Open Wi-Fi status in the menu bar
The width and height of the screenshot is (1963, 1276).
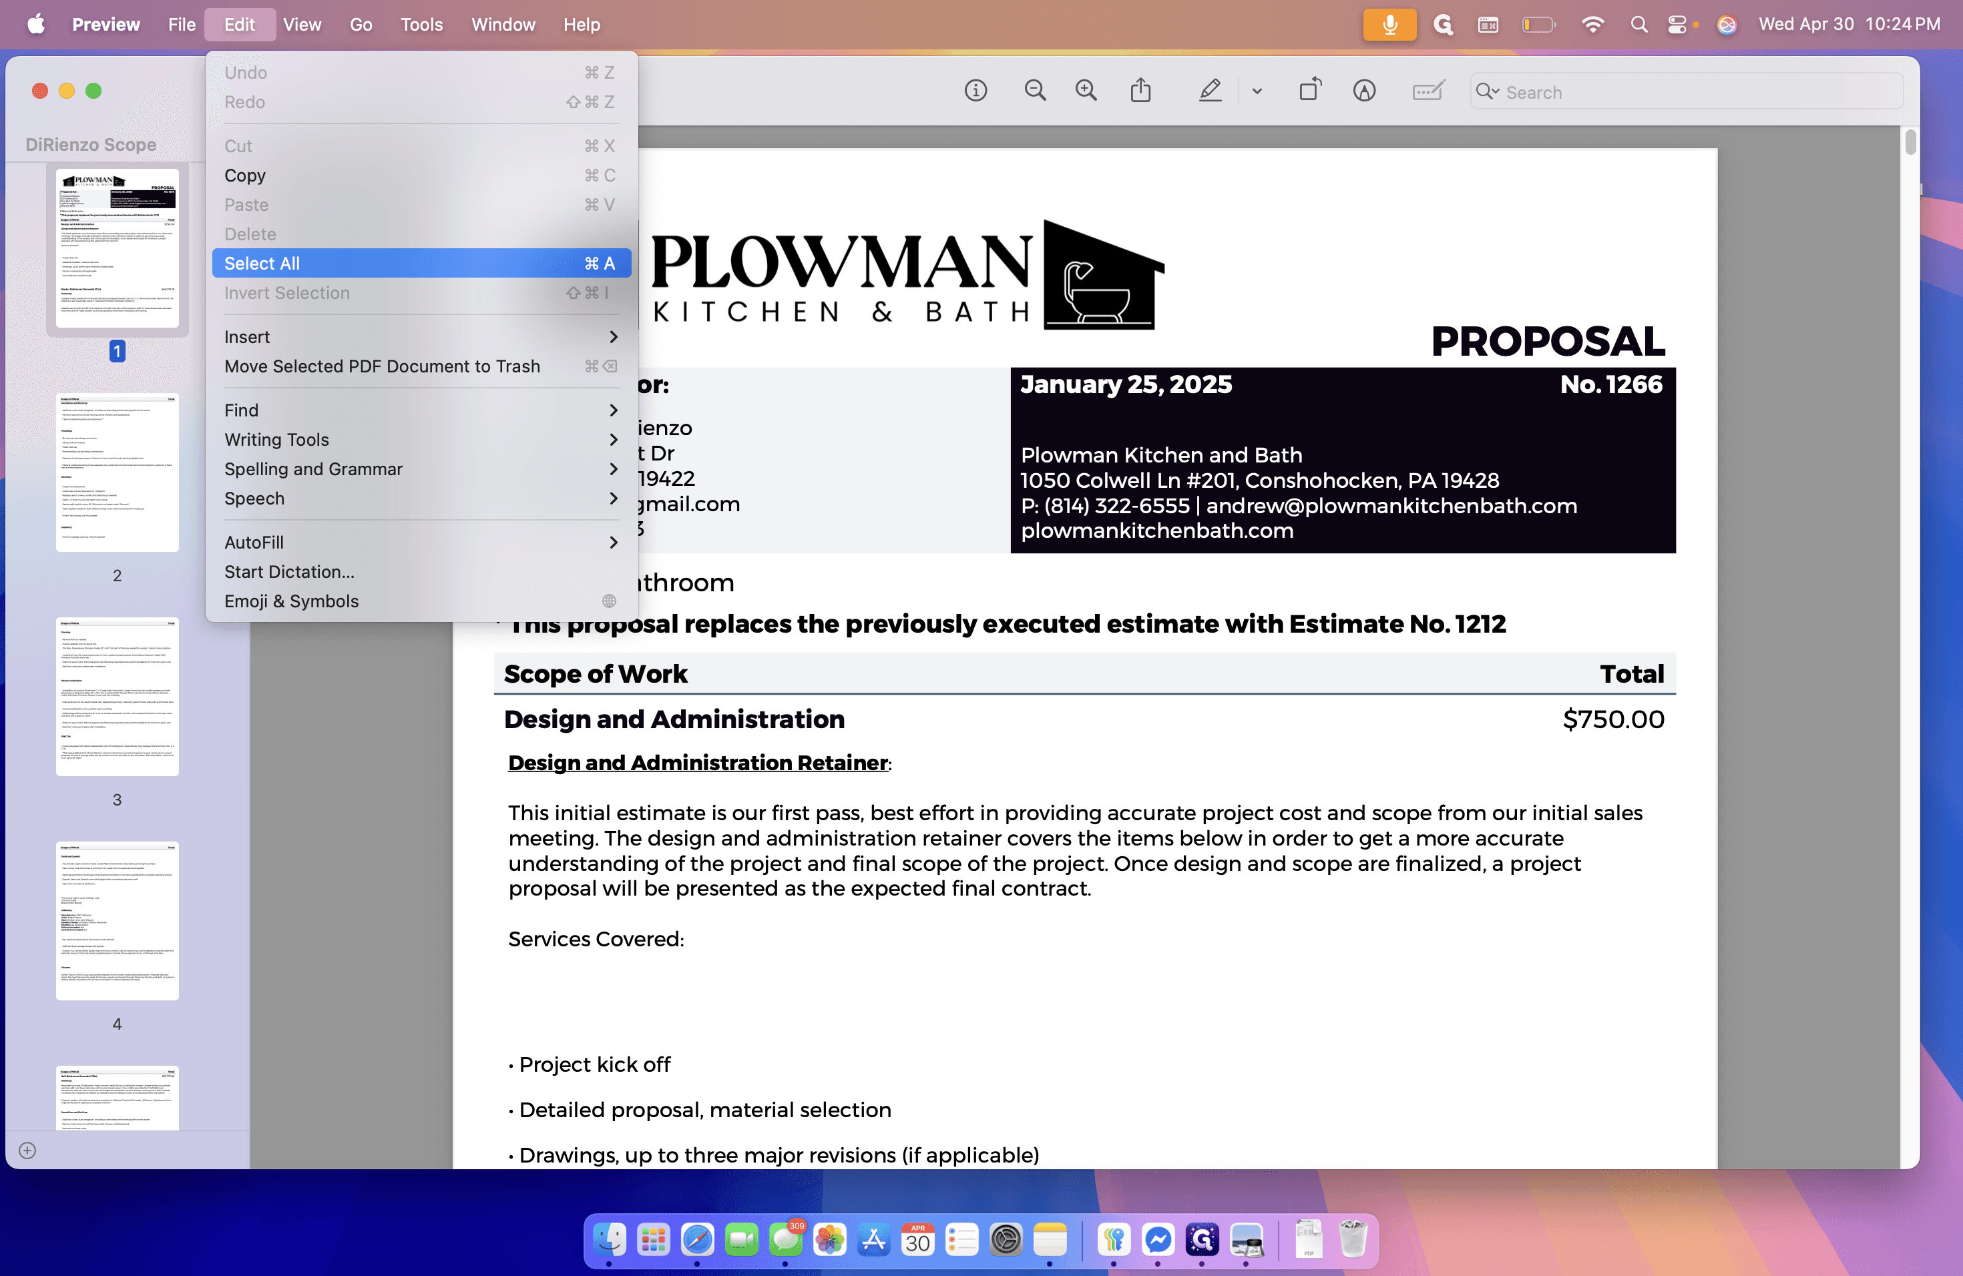point(1592,25)
